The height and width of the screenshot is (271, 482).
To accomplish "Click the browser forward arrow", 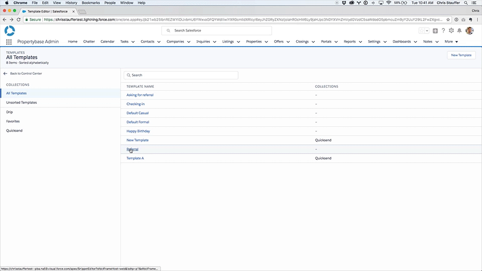I will point(12,20).
